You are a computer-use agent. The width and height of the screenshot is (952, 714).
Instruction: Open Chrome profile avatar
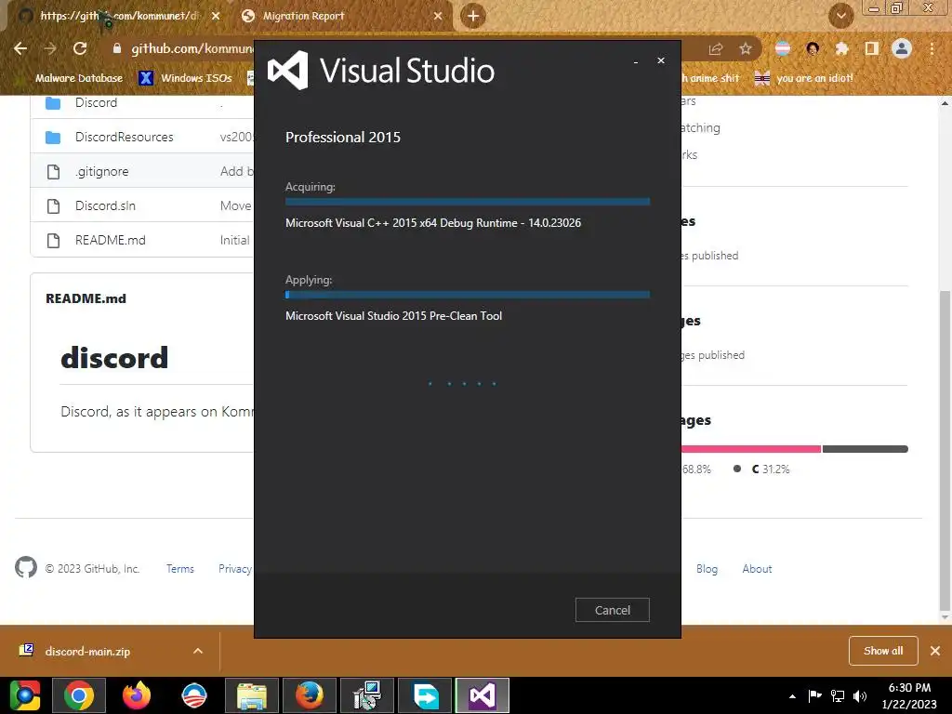pyautogui.click(x=902, y=48)
